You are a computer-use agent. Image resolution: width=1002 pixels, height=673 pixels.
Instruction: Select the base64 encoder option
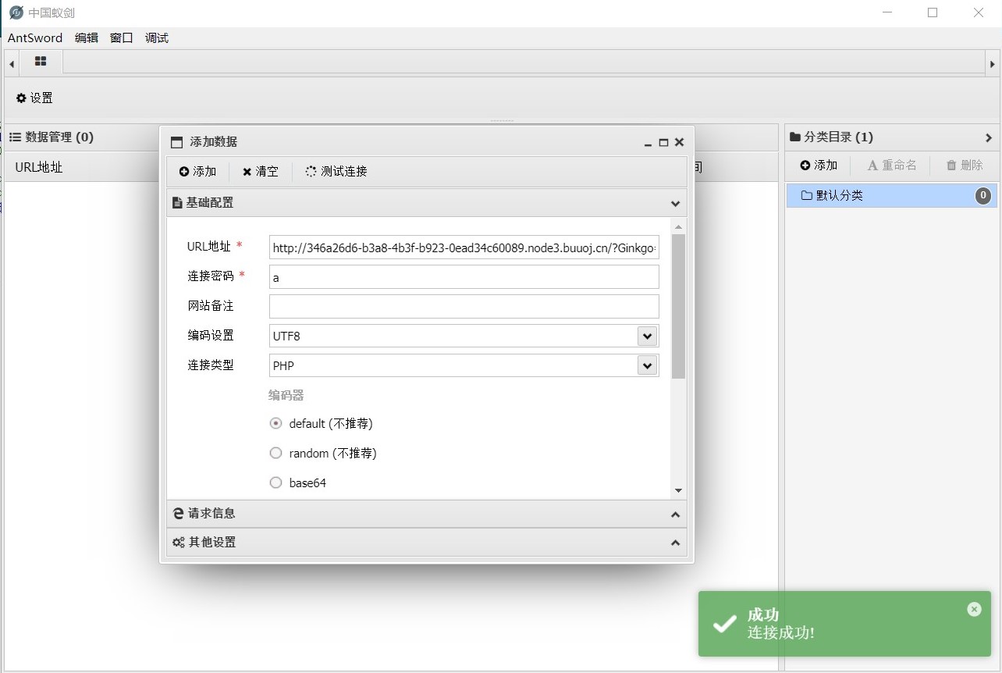coord(275,482)
